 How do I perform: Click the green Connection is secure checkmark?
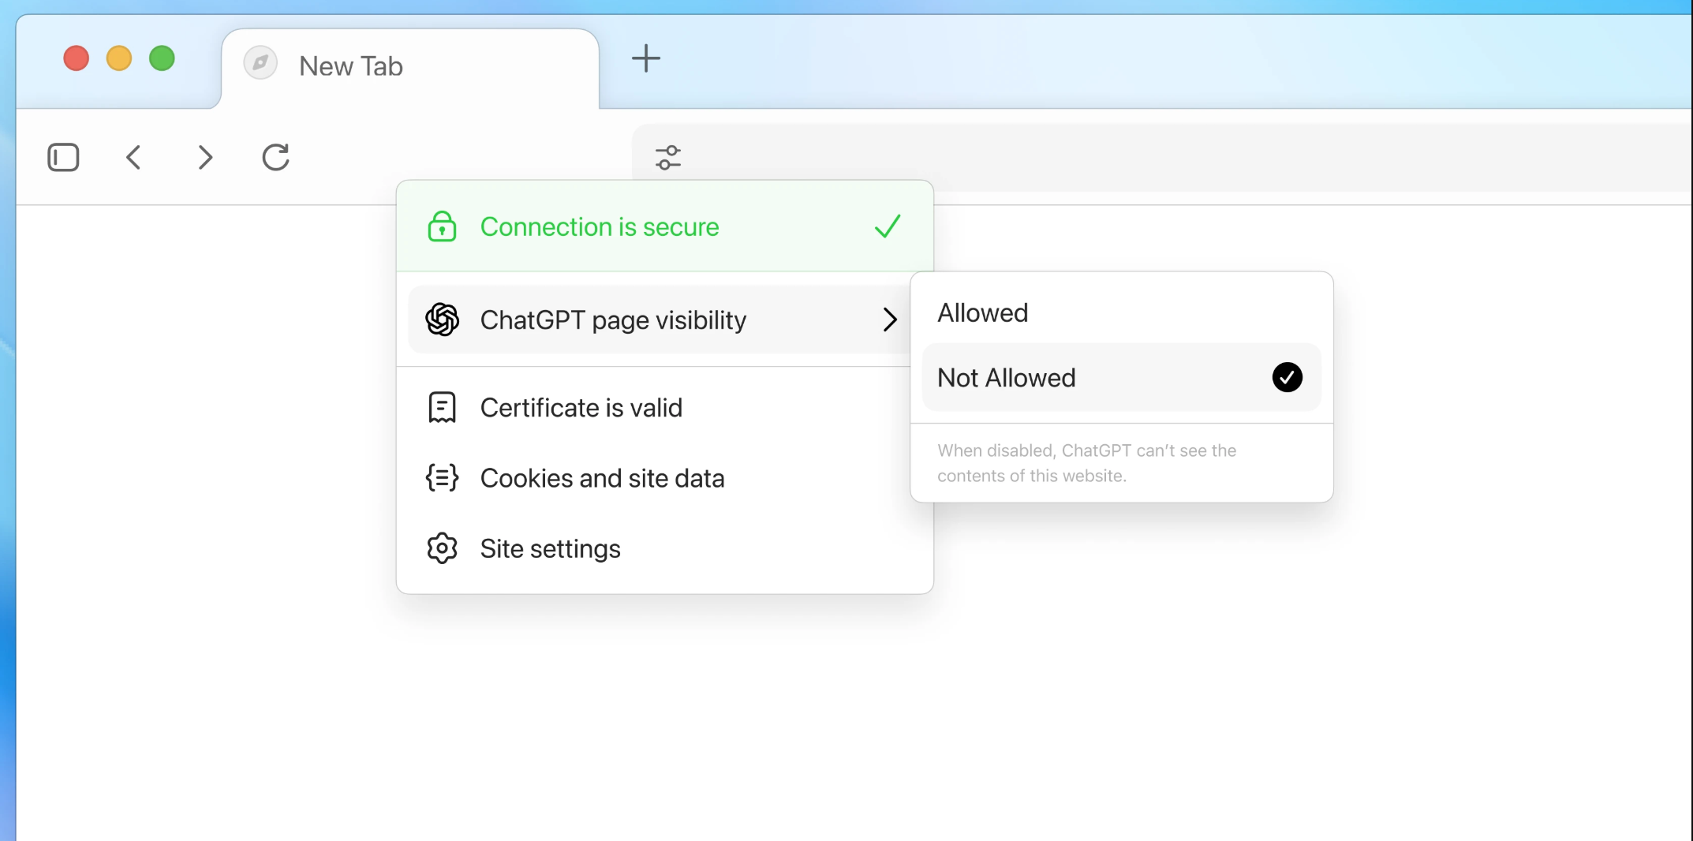[x=888, y=226]
